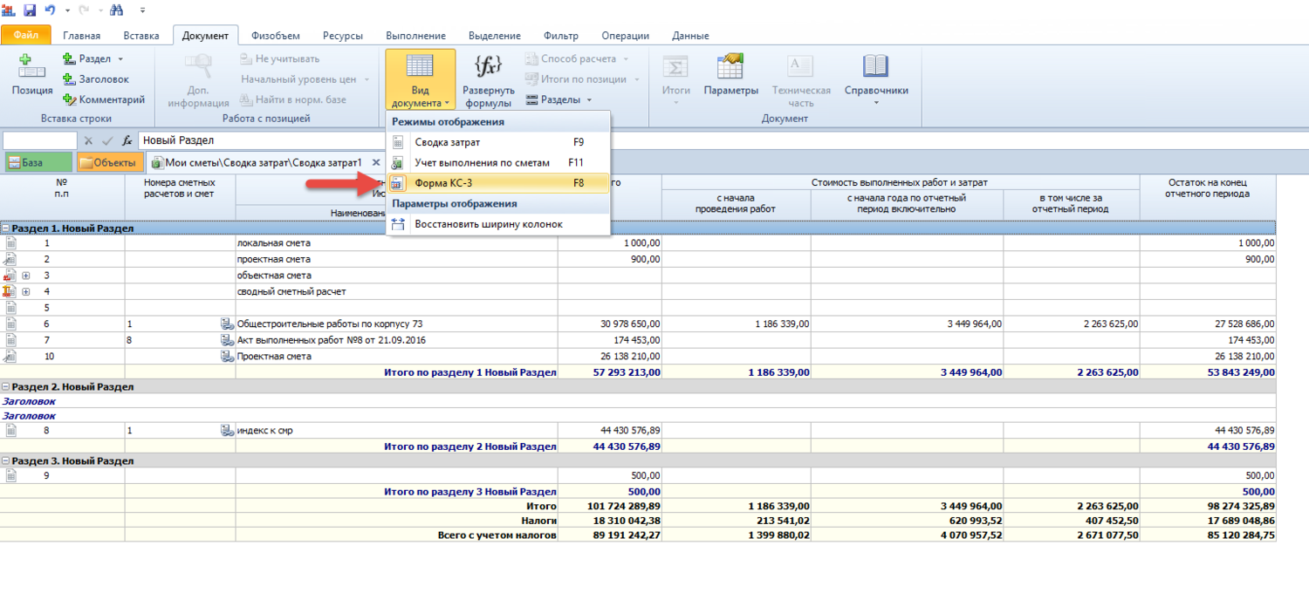The width and height of the screenshot is (1309, 593).
Task: Open the Справочники book icon
Action: 875,68
